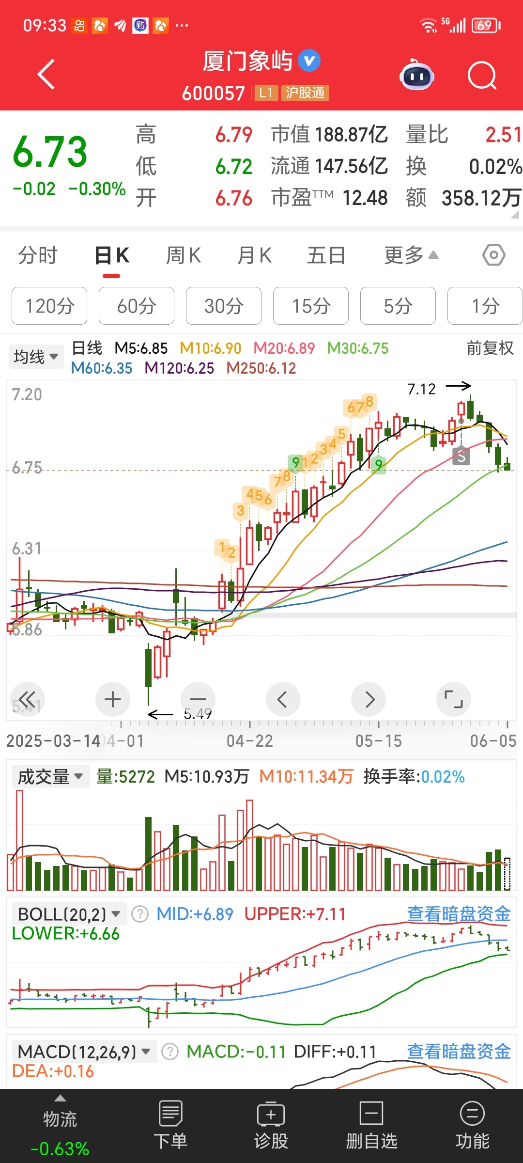Switch to 月K tab
523x1163 pixels.
pos(255,255)
